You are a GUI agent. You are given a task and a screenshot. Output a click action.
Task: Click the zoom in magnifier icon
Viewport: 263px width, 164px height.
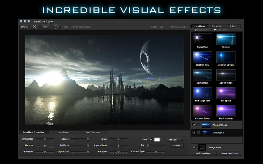click(35, 27)
